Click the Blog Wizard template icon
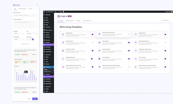173x104 pixels. click(63, 34)
